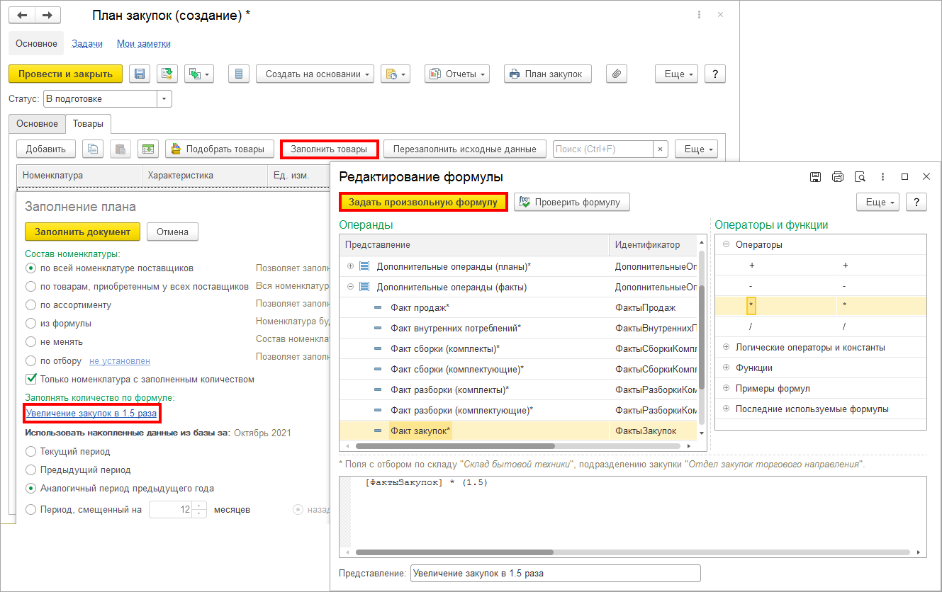Click the post document icon next to save
942x592 pixels.
coord(167,74)
